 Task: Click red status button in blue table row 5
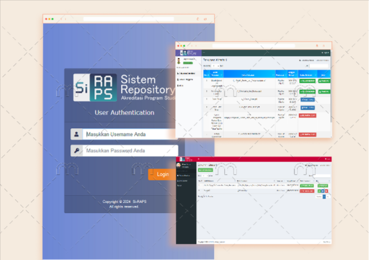coord(308,116)
